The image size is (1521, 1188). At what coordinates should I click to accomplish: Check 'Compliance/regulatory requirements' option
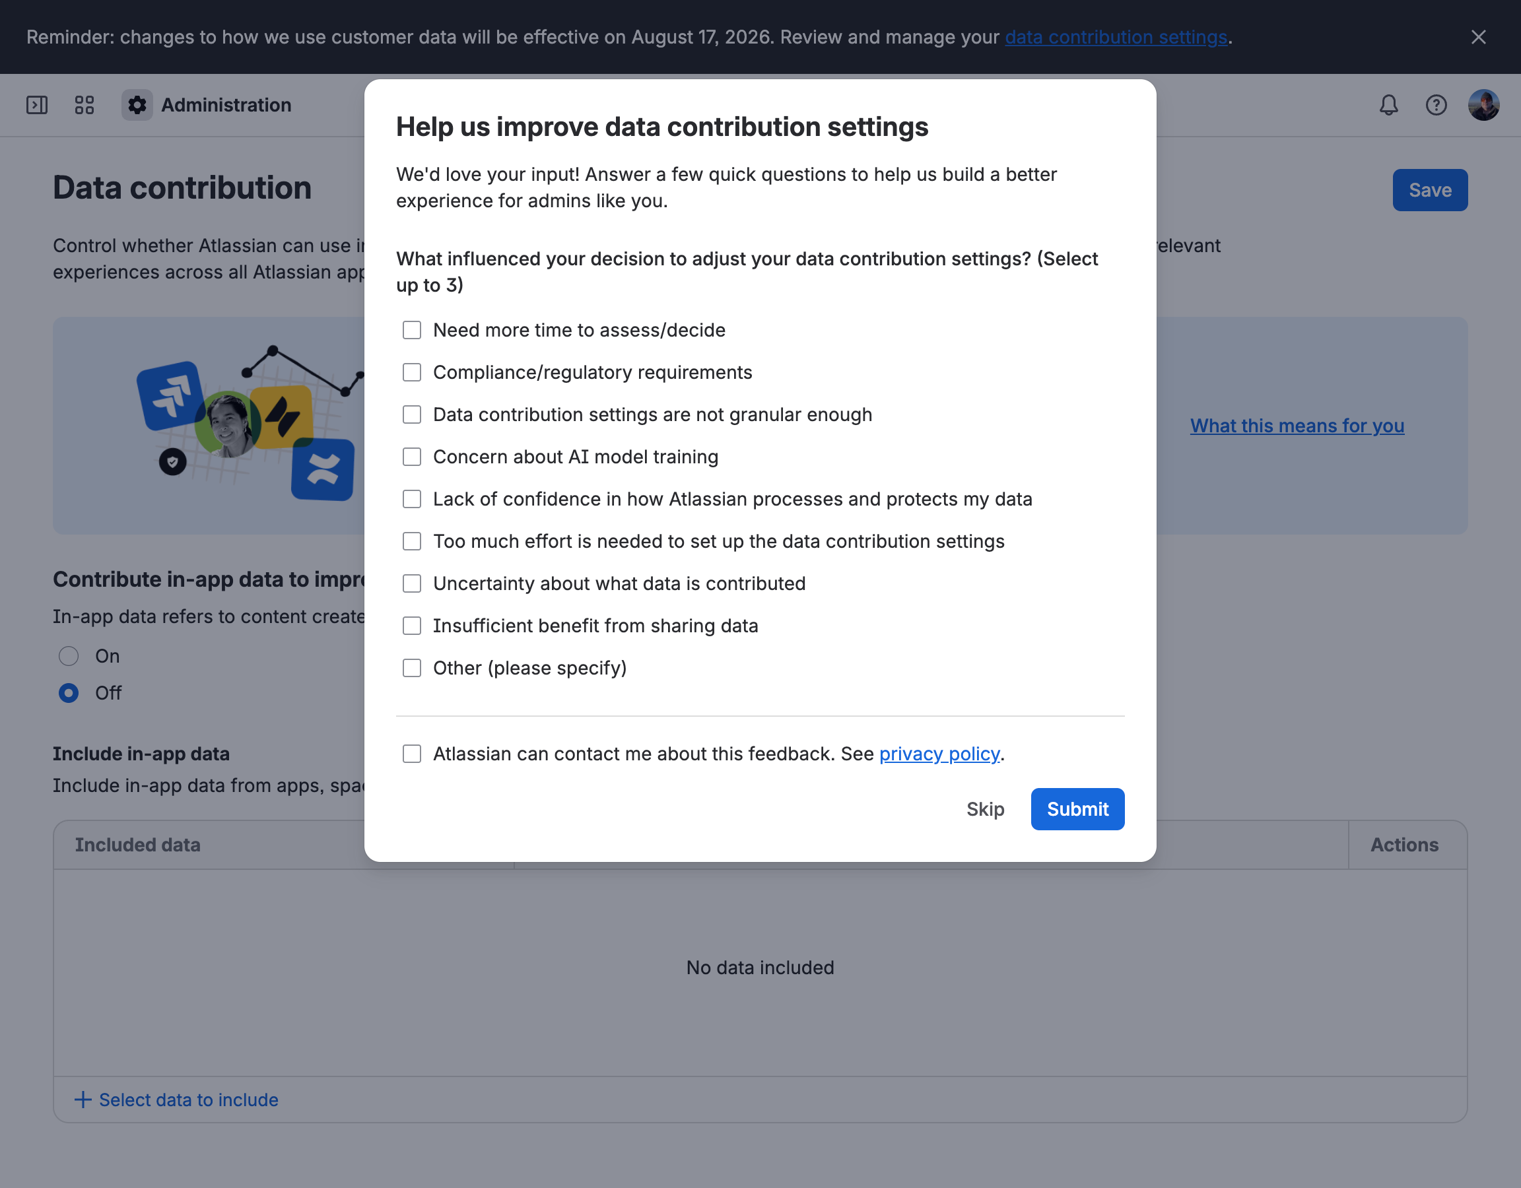(411, 372)
